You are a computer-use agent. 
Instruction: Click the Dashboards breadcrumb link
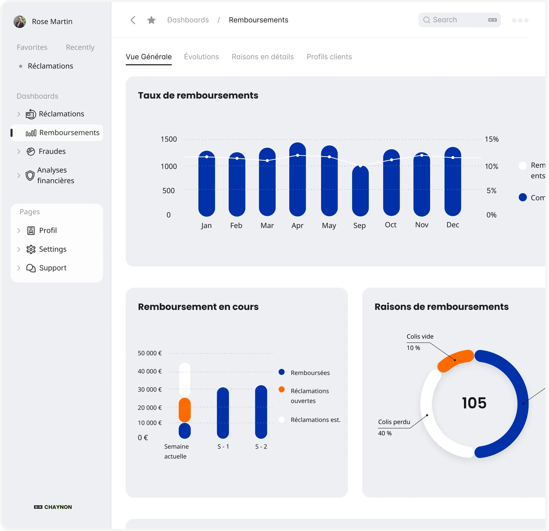pyautogui.click(x=188, y=20)
